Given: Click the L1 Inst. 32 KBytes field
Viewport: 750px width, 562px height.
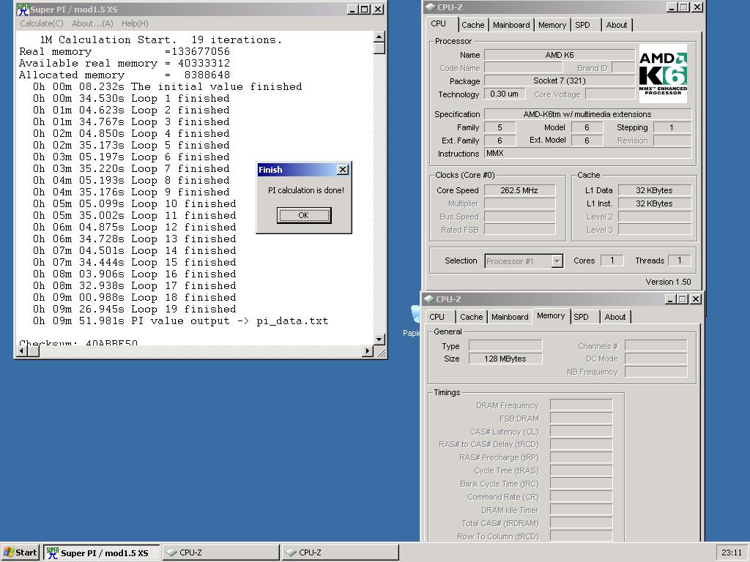Looking at the screenshot, I should click(x=654, y=203).
